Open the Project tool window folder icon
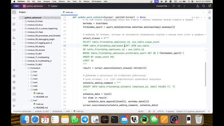Viewport: 224px width, 126px height. tap(14, 12)
